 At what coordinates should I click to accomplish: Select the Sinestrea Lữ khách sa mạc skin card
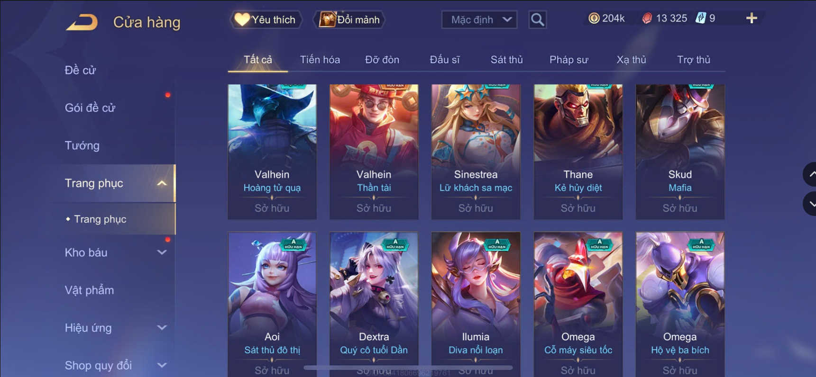476,152
